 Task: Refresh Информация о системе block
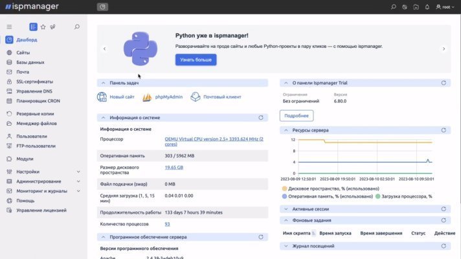tap(261, 118)
